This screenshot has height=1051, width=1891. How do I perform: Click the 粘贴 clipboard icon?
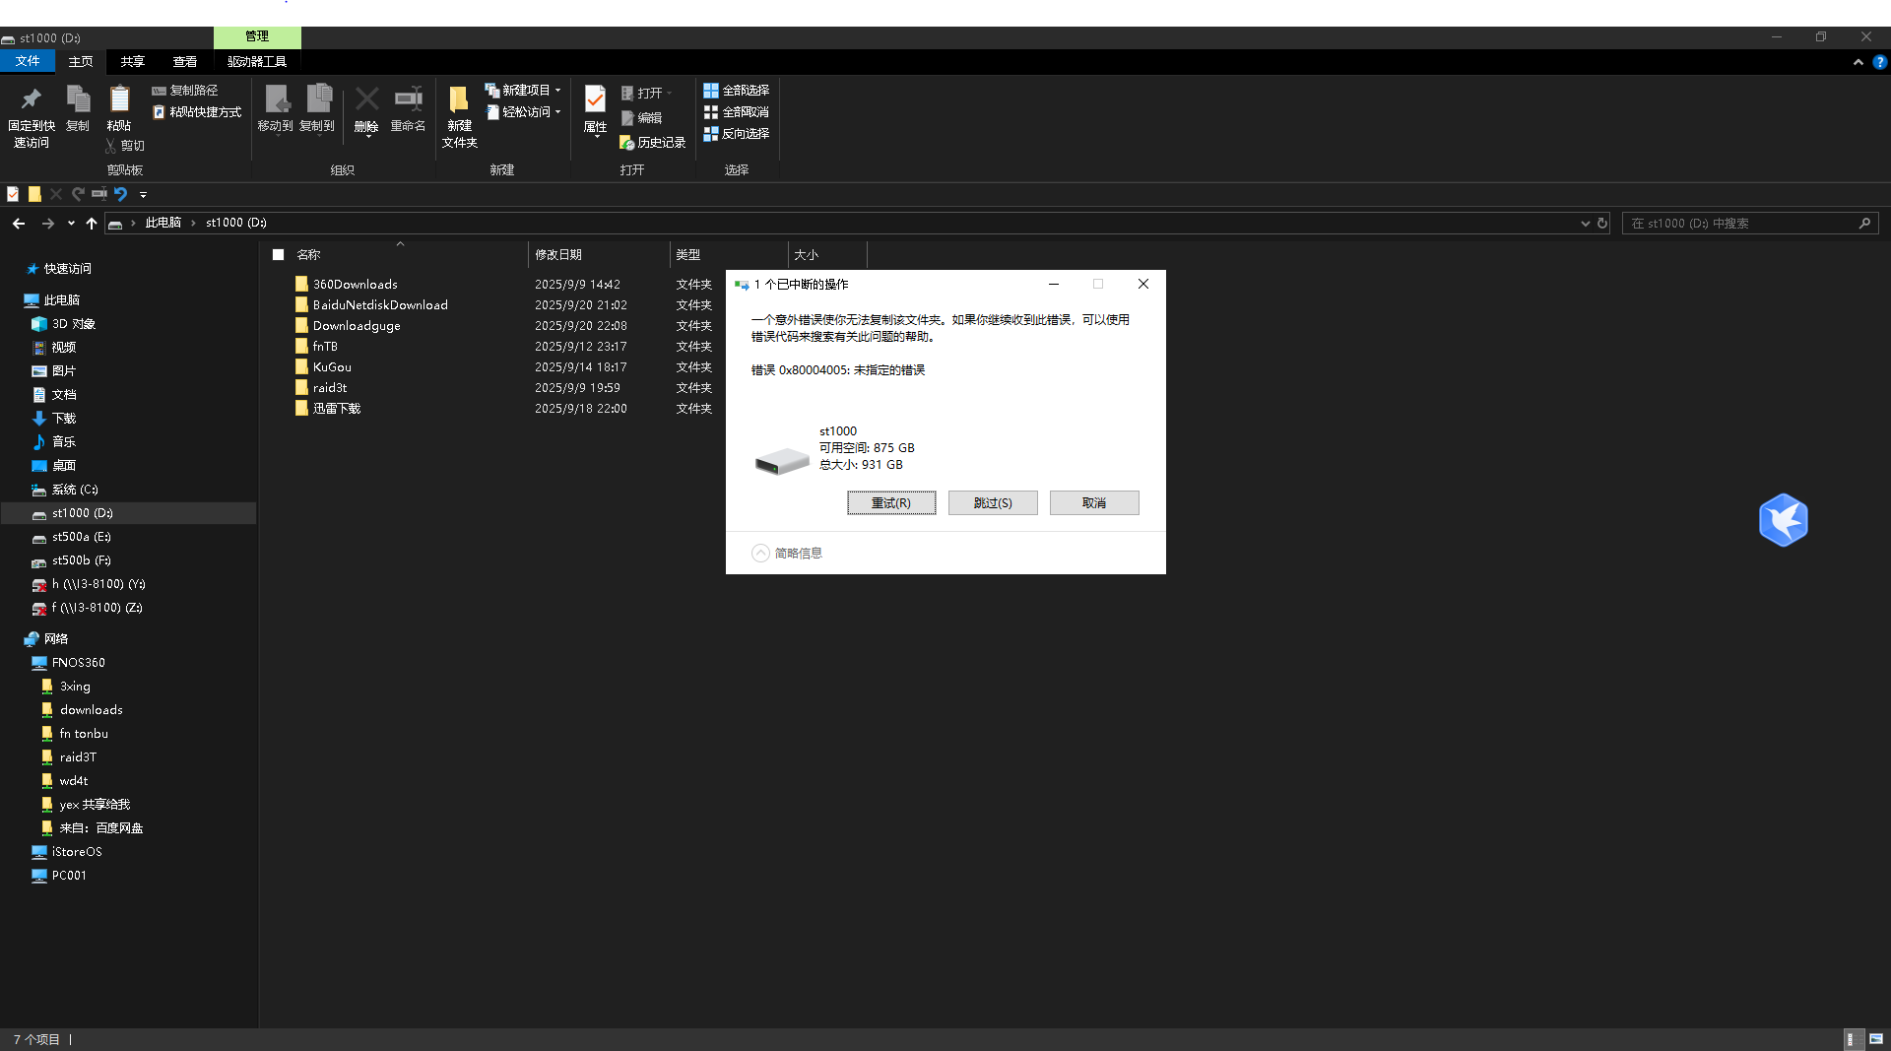pyautogui.click(x=119, y=99)
